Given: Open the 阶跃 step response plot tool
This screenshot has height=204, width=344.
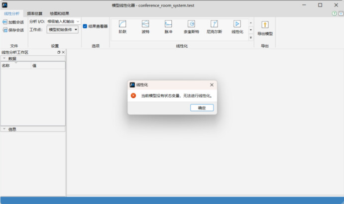Looking at the screenshot, I should point(122,27).
